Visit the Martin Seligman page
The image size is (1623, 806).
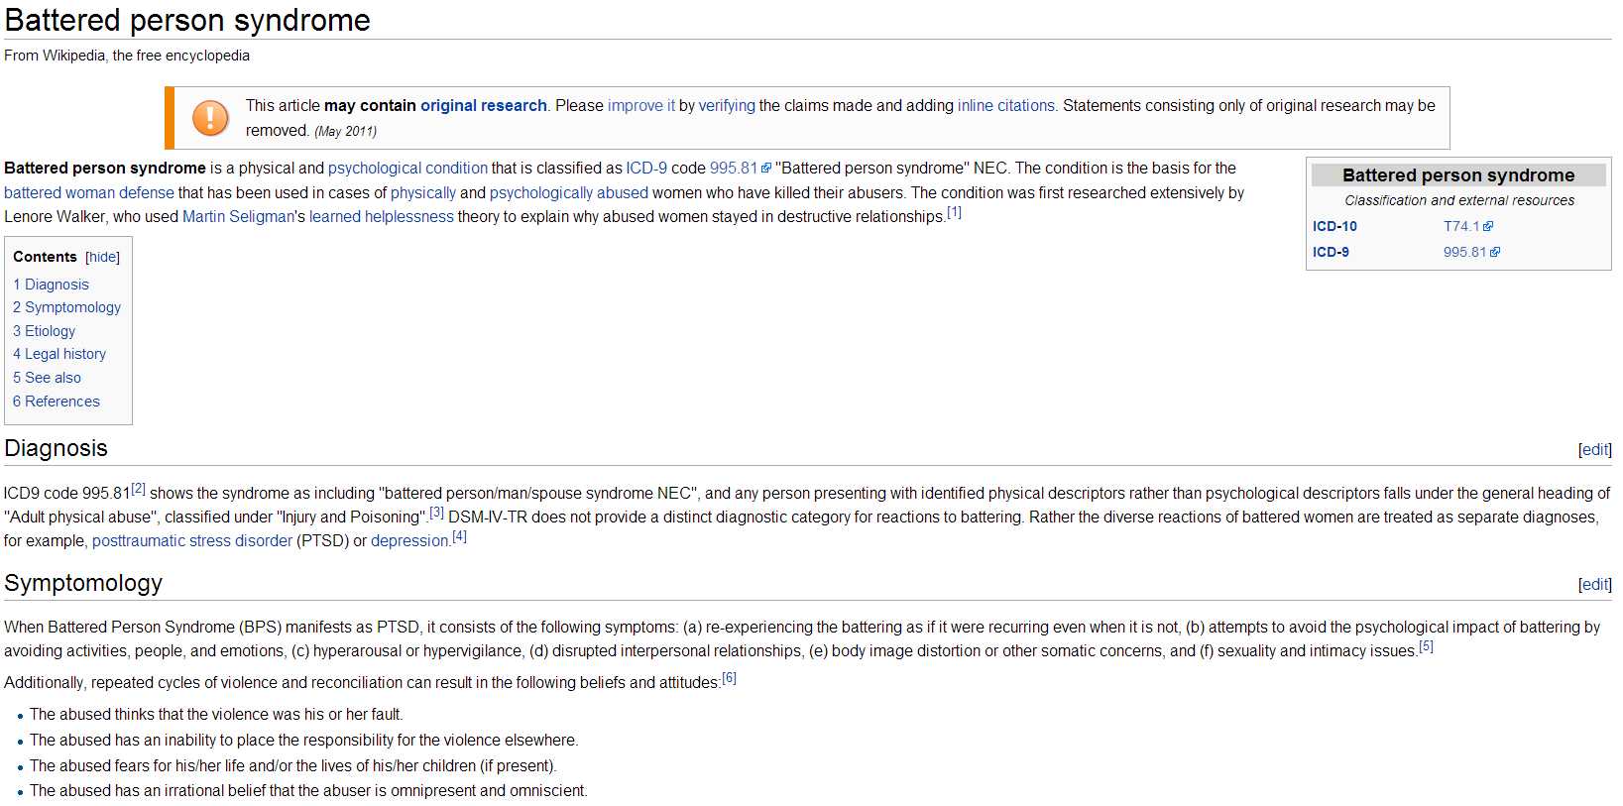tap(238, 217)
